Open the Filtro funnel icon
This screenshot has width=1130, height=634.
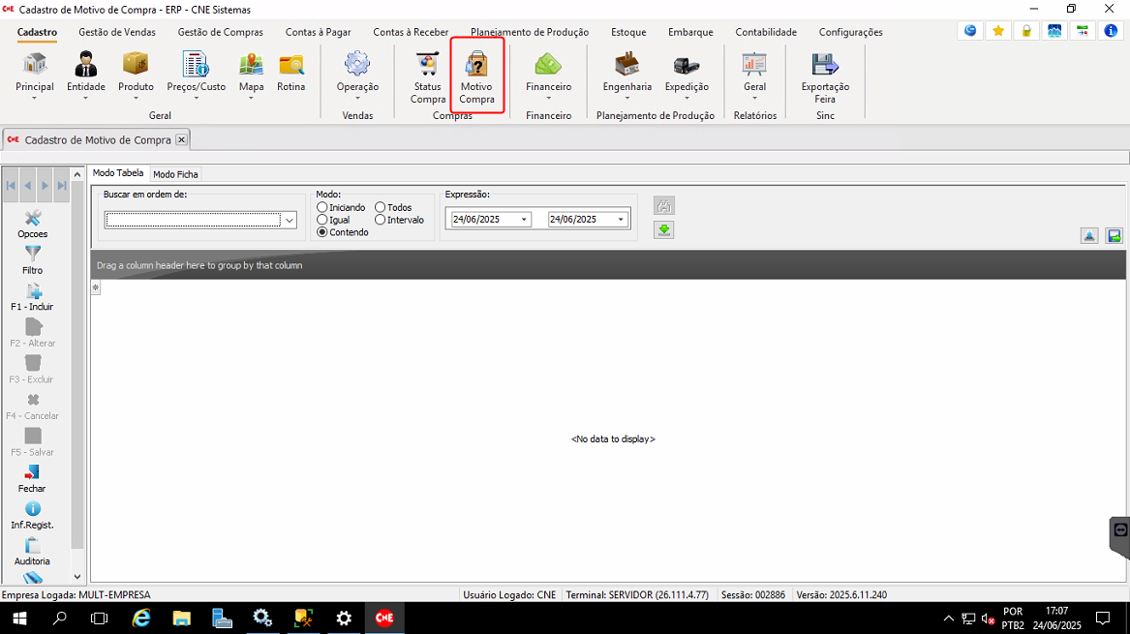(x=32, y=259)
